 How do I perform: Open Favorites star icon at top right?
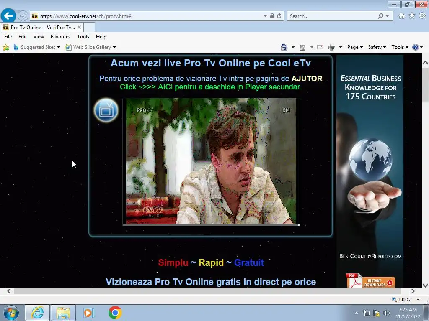[x=412, y=16]
